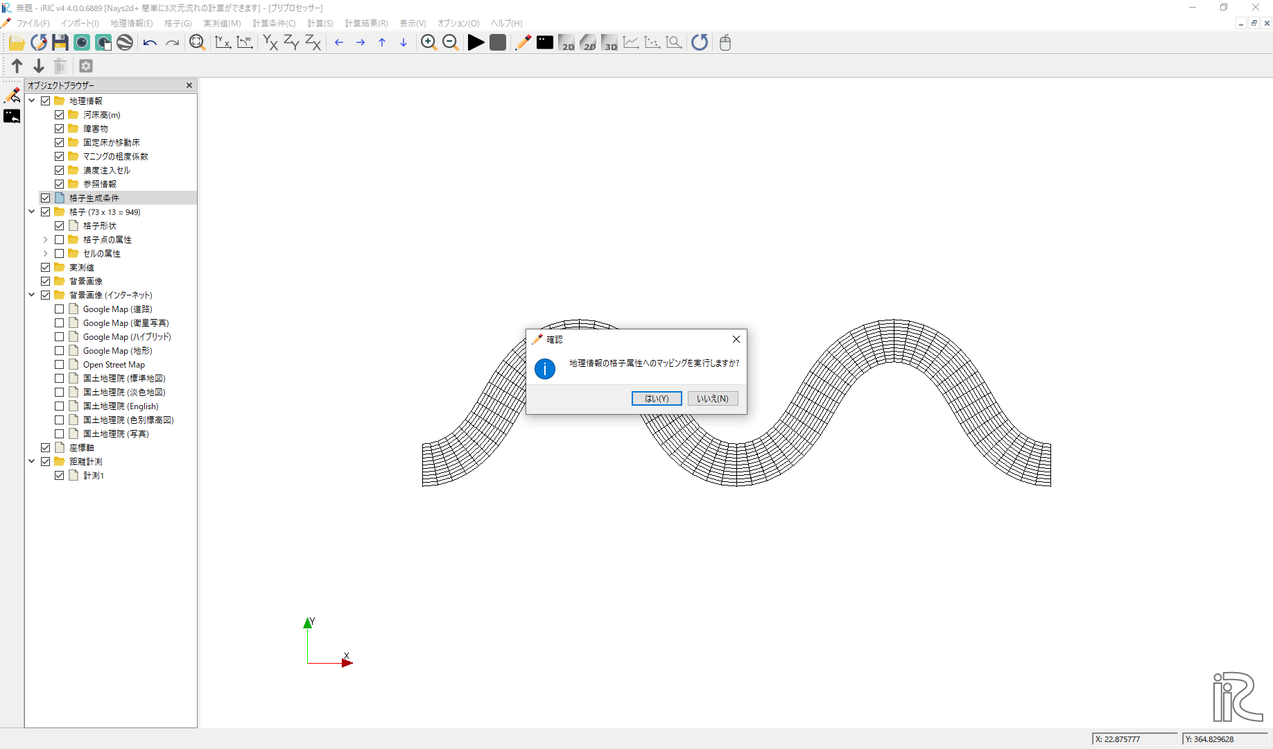Save the project with floppy icon

60,42
